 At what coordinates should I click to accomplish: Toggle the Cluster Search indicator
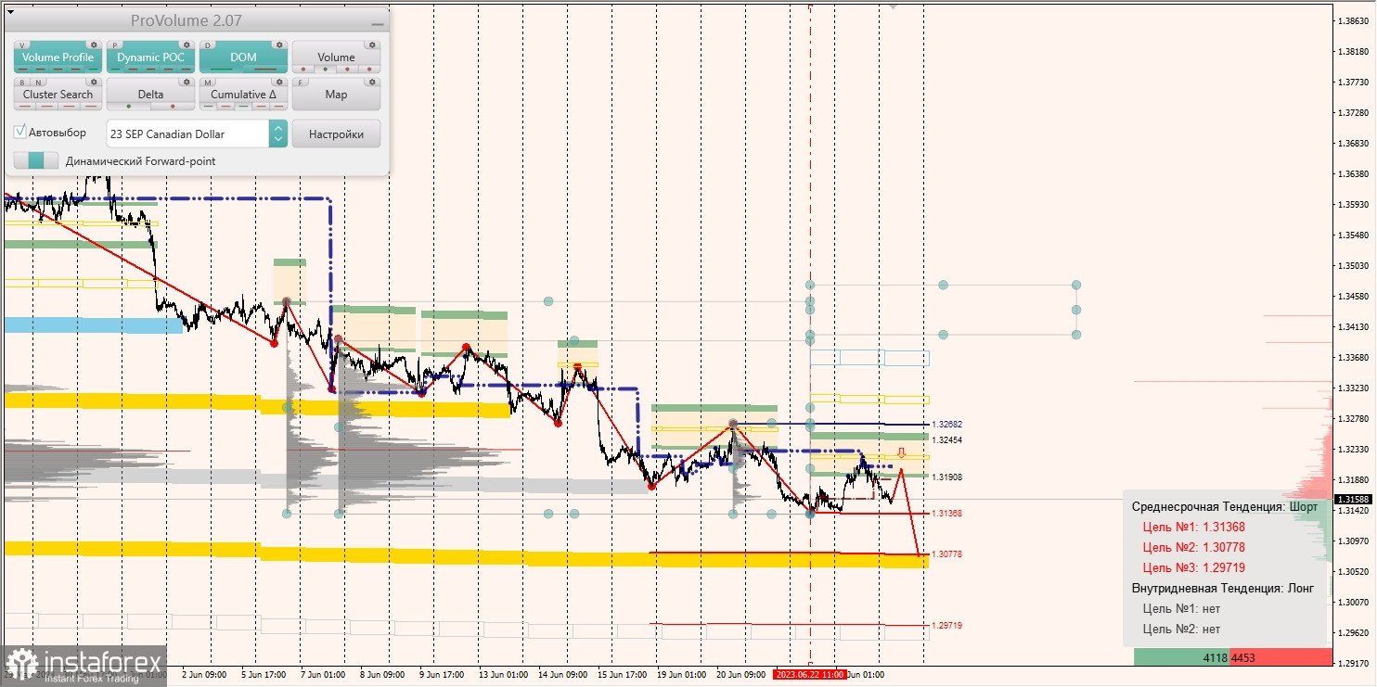coord(58,95)
